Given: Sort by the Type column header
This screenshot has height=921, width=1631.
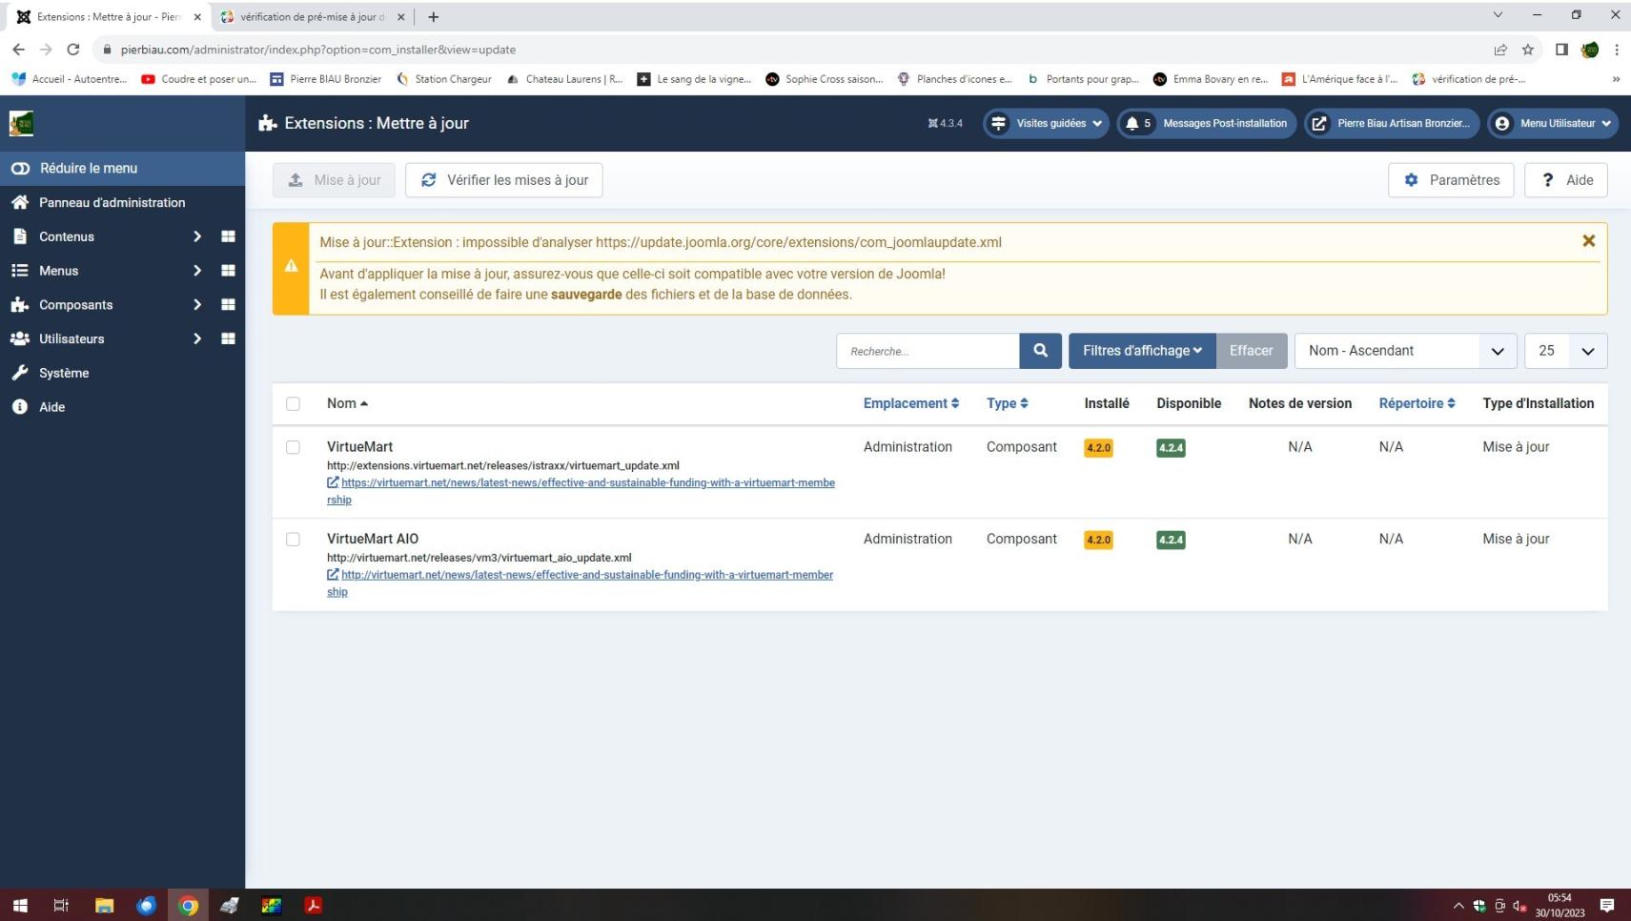Looking at the screenshot, I should click(1008, 403).
